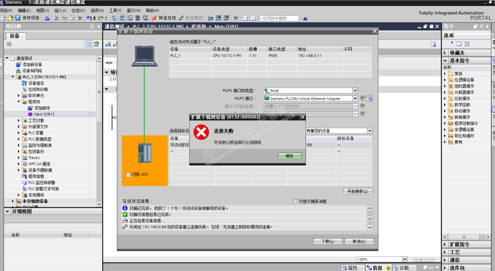Click the open project icon in toolbar
Viewport: 495px width, 271px height.
point(11,18)
